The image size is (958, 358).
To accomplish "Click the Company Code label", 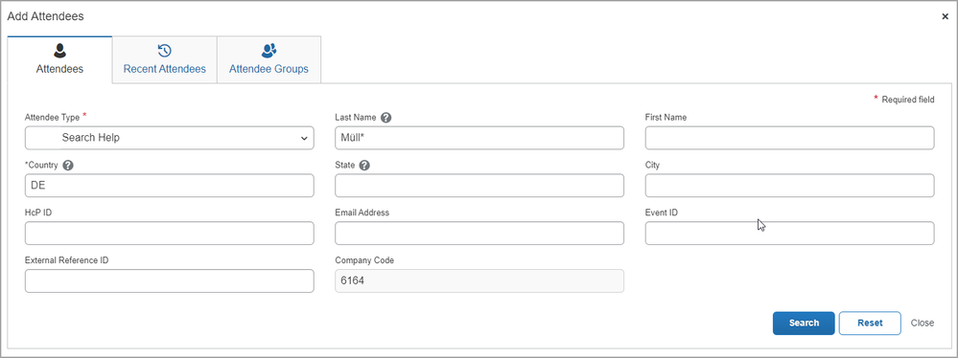I will coord(364,260).
